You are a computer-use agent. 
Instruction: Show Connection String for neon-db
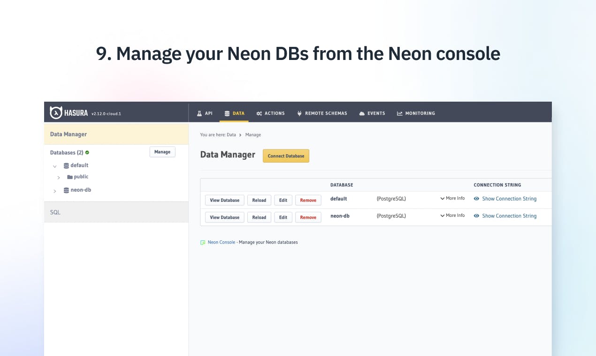point(509,216)
